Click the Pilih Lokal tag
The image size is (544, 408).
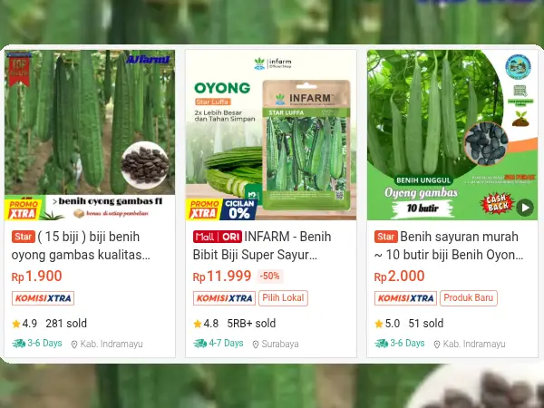click(283, 298)
